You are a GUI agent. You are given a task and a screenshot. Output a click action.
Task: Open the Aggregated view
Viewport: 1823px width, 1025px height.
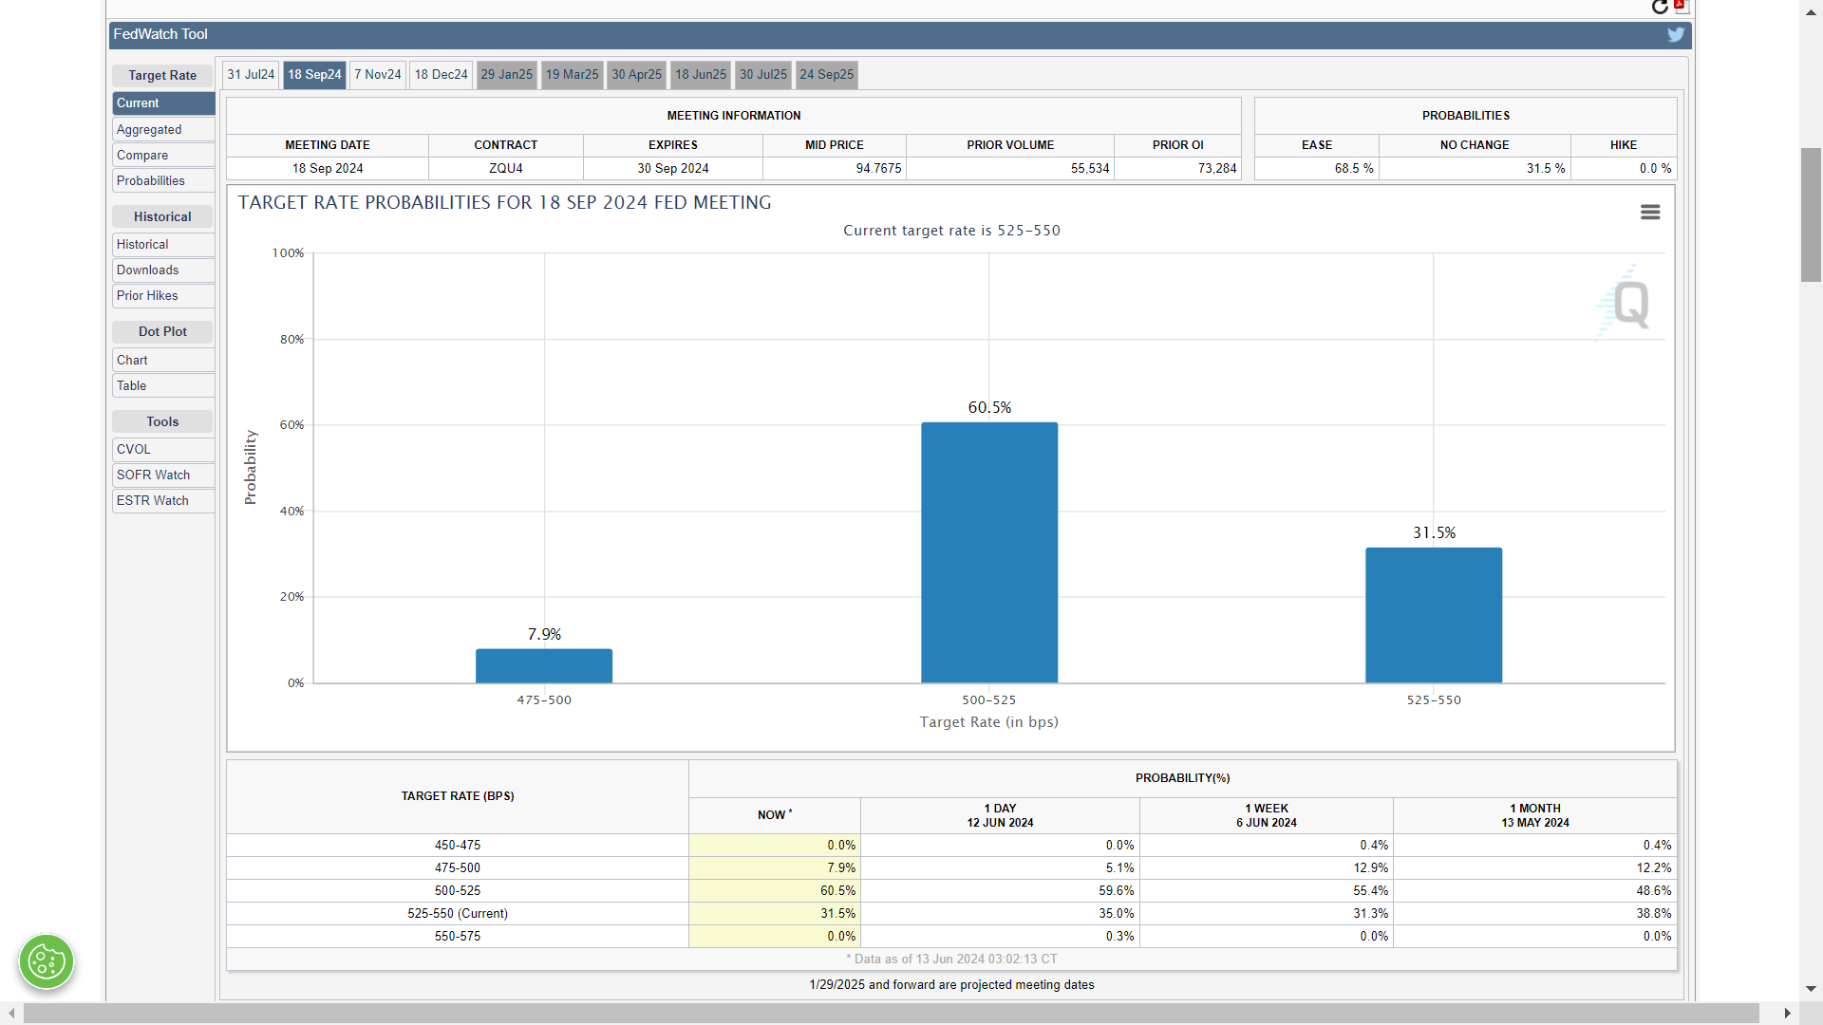click(x=163, y=129)
